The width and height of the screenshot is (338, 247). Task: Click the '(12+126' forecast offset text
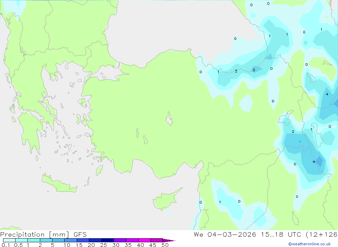coord(322,235)
